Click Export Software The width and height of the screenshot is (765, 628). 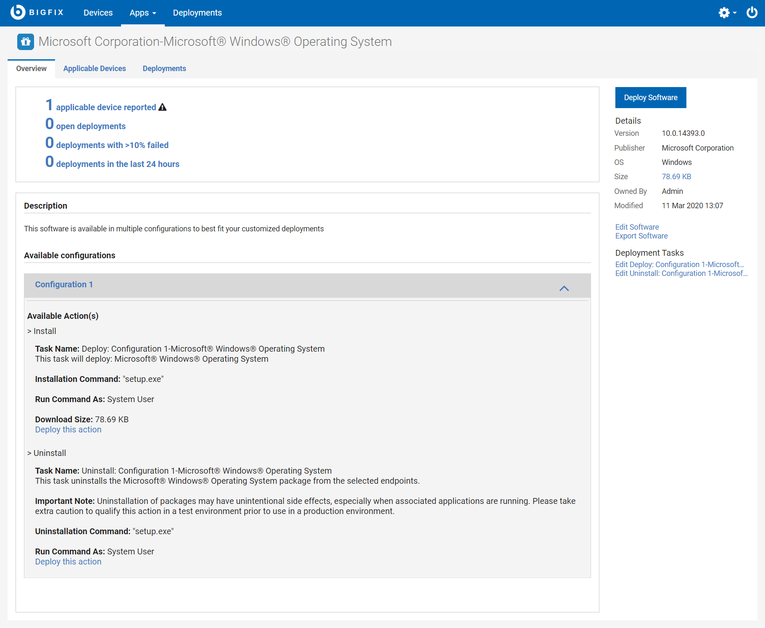coord(641,236)
